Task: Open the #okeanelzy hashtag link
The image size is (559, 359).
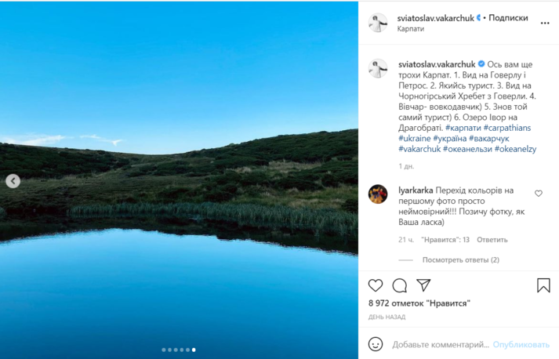Action: (x=515, y=149)
